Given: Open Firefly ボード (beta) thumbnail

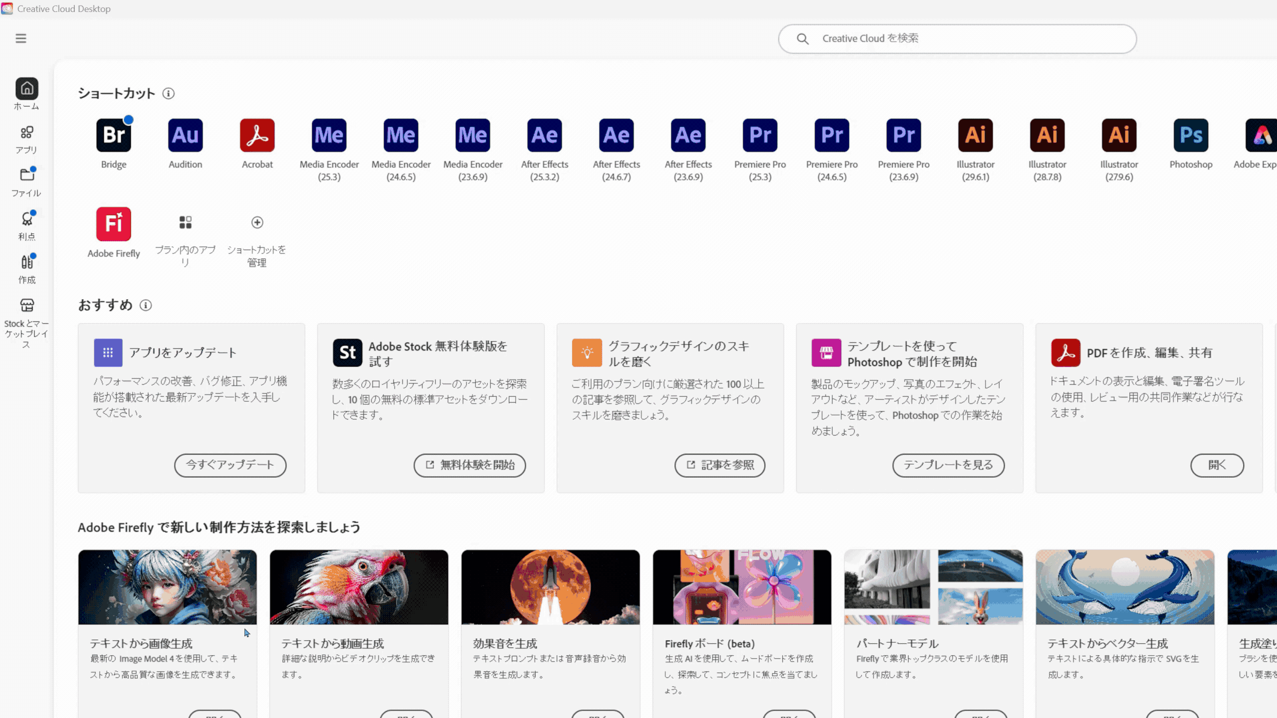Looking at the screenshot, I should (x=742, y=587).
